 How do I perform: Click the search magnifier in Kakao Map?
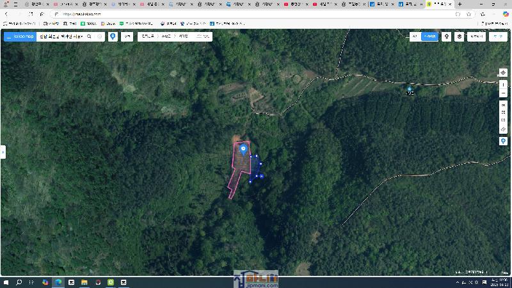[x=90, y=37]
